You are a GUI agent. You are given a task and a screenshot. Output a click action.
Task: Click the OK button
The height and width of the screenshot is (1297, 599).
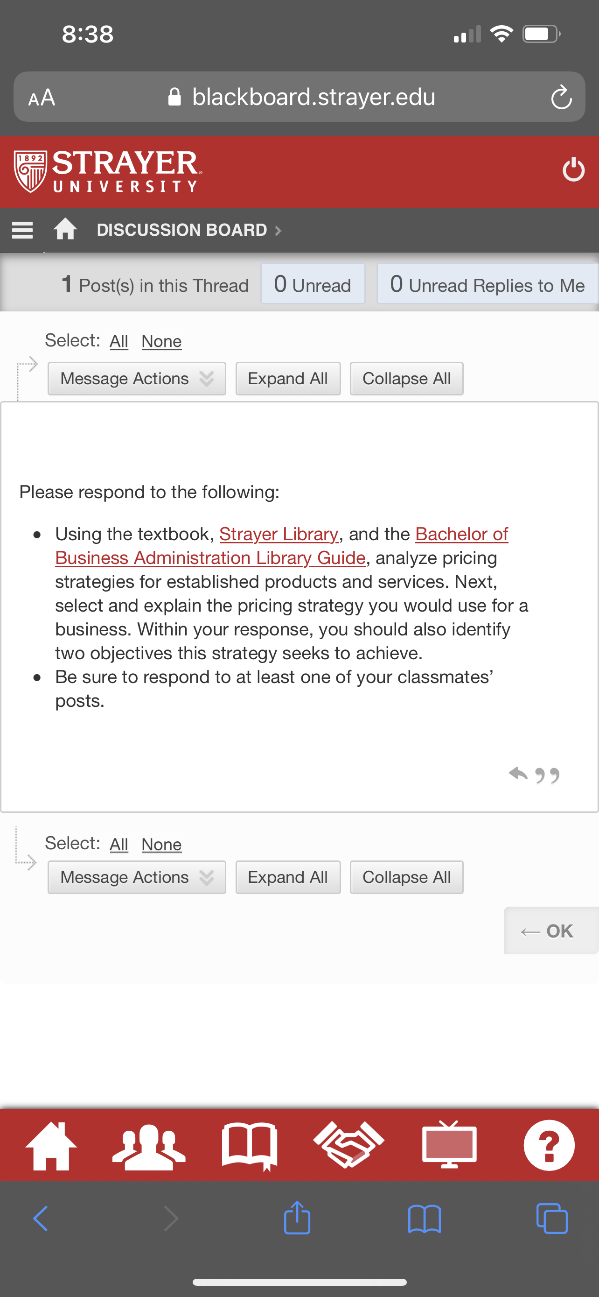click(551, 930)
